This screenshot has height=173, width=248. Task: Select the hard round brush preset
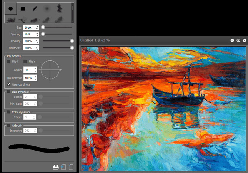coord(11,9)
